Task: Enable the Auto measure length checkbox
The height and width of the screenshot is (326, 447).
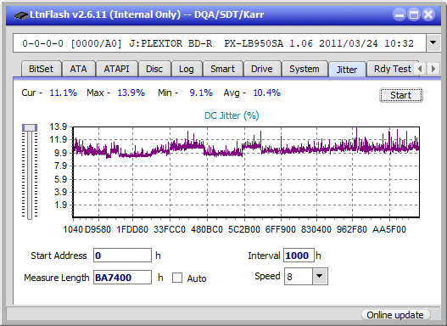Action: coord(177,278)
